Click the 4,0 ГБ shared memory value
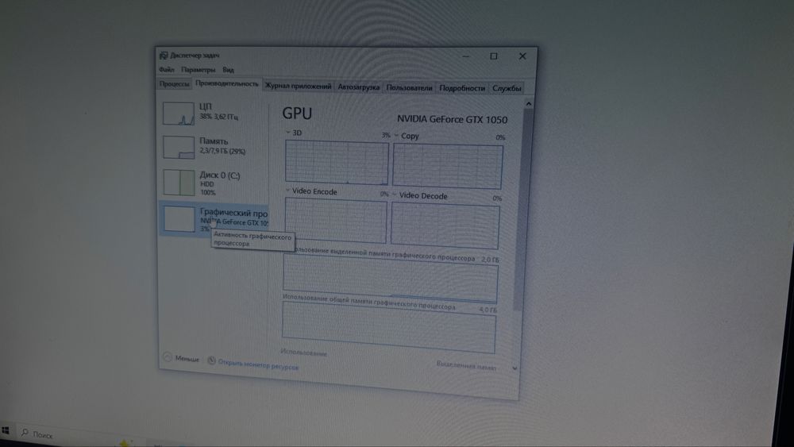Viewport: 794px width, 447px height. [488, 310]
